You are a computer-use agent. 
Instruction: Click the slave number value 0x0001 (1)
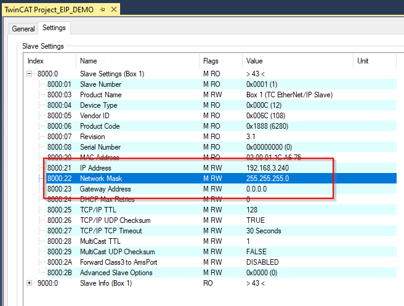point(262,84)
